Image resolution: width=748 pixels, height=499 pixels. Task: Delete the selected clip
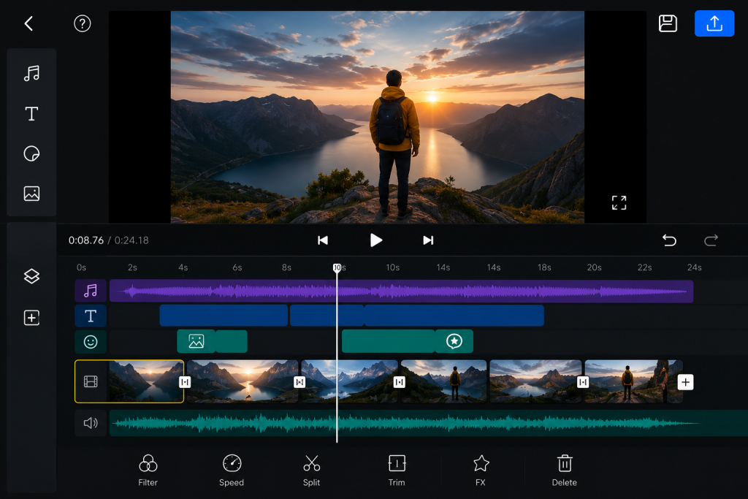pos(565,471)
